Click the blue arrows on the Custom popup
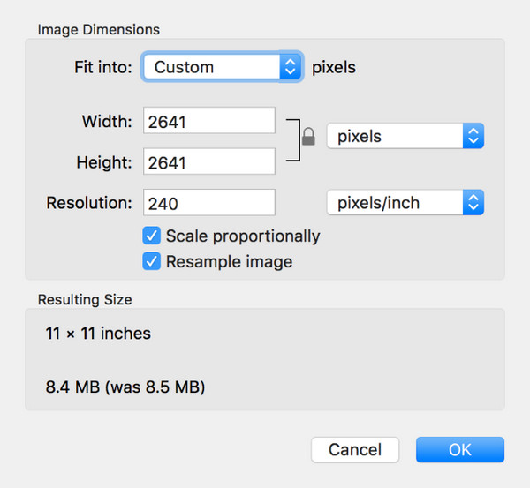The width and height of the screenshot is (530, 488). click(x=291, y=67)
